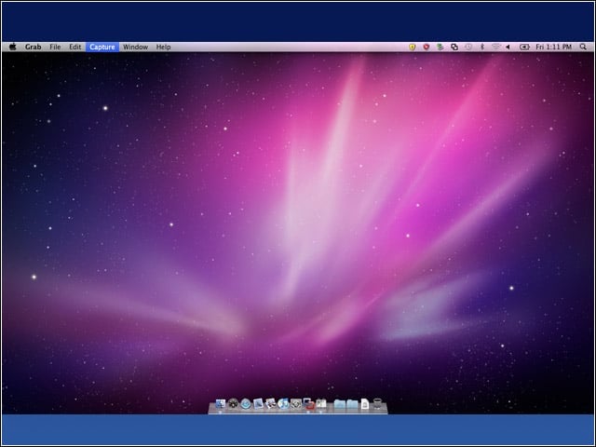Click the red shield menu bar icon
Image resolution: width=596 pixels, height=447 pixels.
point(427,47)
